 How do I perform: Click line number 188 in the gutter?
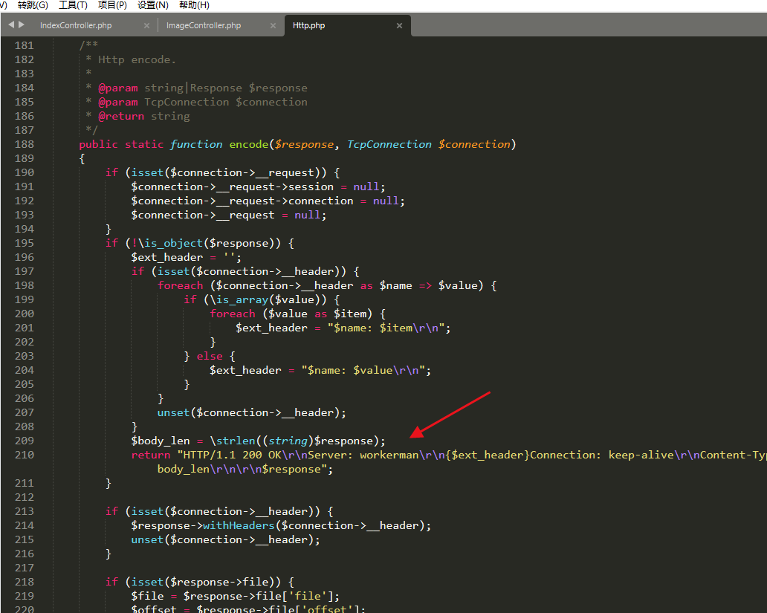[25, 144]
